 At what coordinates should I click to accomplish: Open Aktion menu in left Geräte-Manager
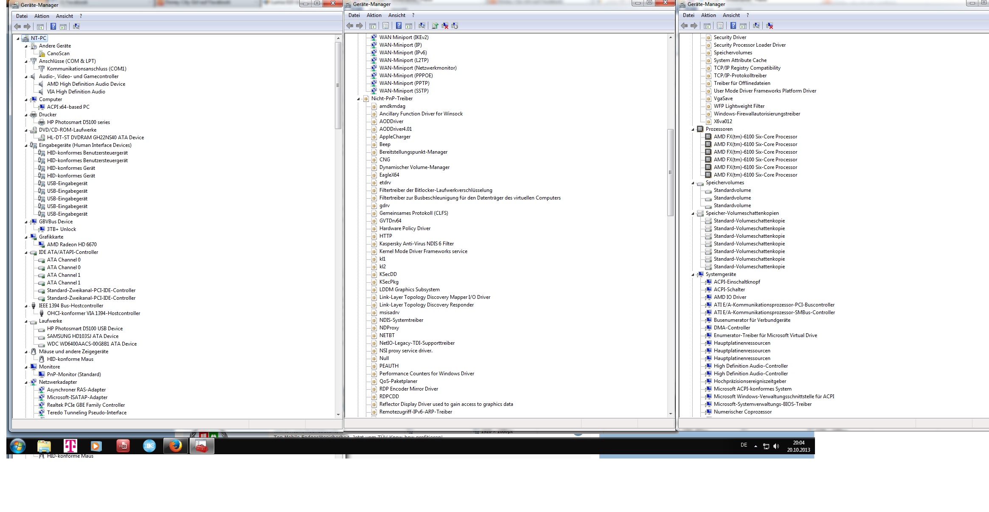click(x=42, y=16)
